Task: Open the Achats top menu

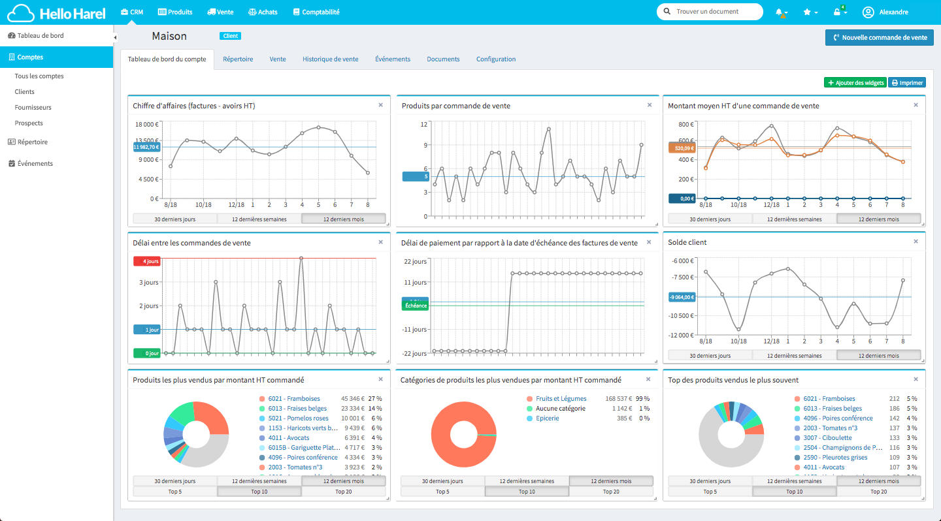Action: click(263, 12)
